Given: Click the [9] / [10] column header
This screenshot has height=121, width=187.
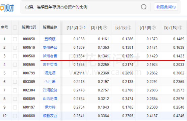Looking at the screenshot, I should tap(171, 28).
